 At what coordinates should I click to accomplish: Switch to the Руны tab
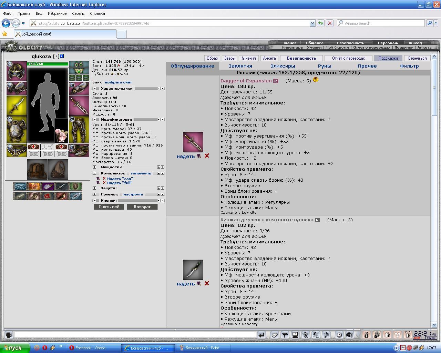tap(325, 66)
